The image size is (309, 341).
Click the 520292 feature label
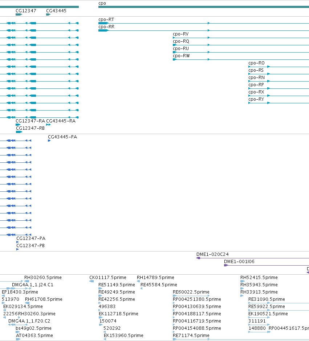pyautogui.click(x=112, y=328)
